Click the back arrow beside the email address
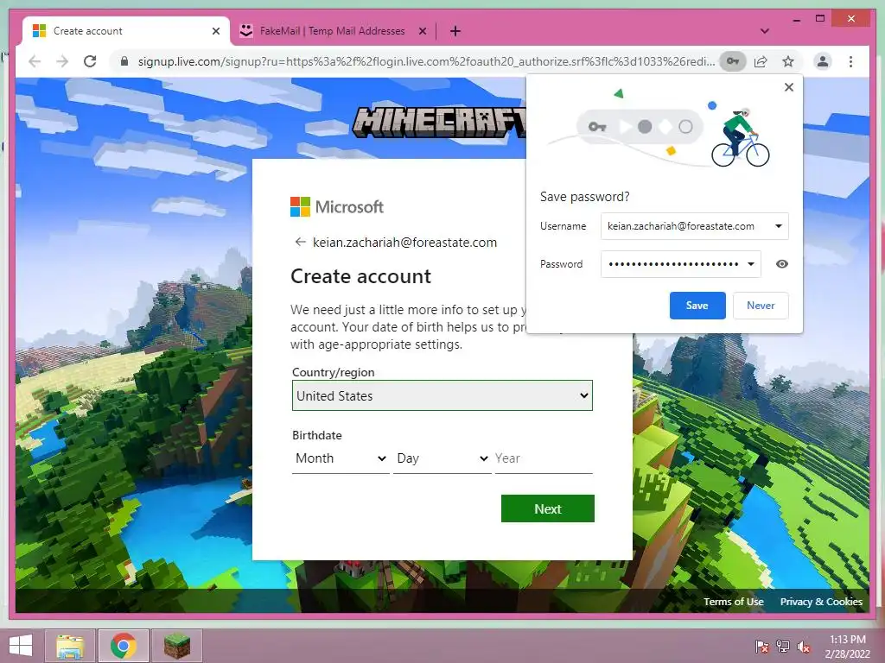Image resolution: width=885 pixels, height=663 pixels. [x=300, y=242]
